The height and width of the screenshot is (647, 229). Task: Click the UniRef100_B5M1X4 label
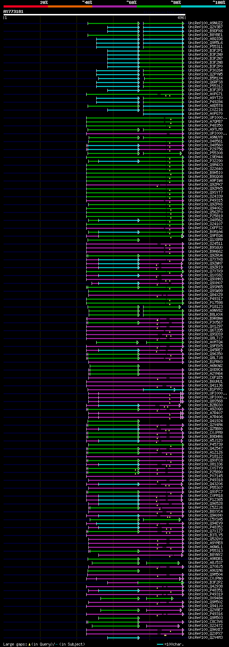[205, 78]
